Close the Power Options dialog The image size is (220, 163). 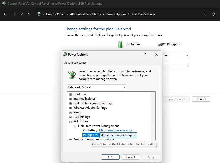pos(156,54)
